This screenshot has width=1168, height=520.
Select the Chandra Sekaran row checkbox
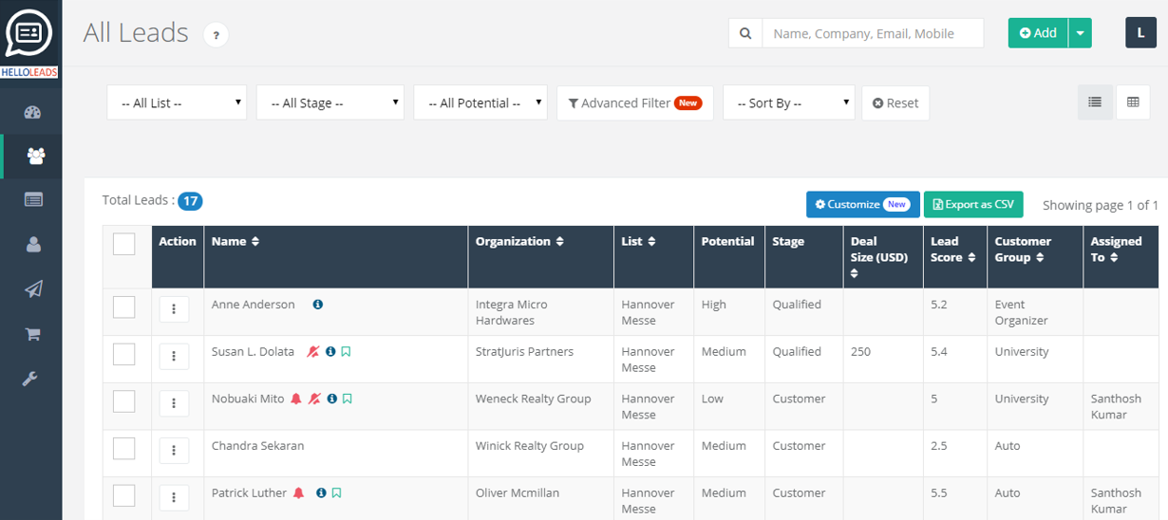124,449
